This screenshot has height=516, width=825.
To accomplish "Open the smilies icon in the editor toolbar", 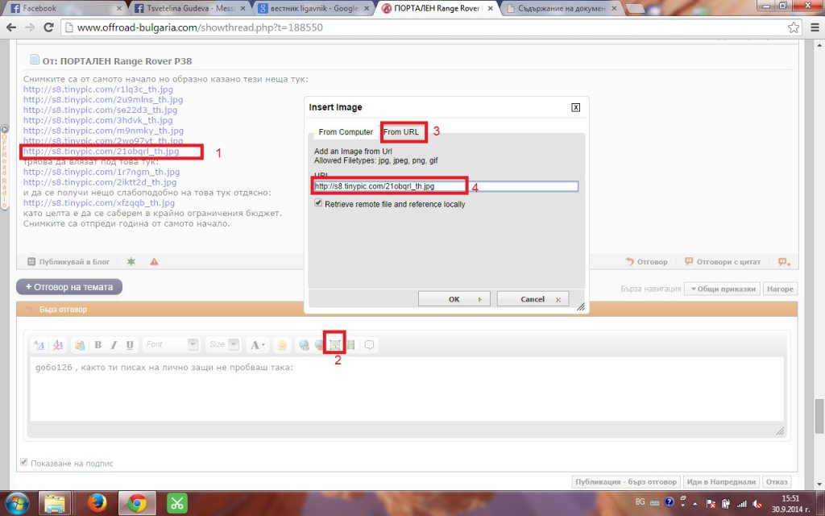I will pos(282,345).
